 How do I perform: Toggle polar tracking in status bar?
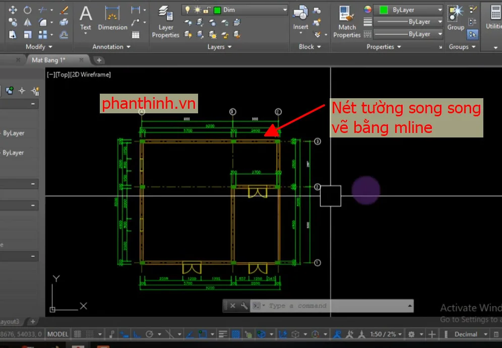click(x=149, y=334)
